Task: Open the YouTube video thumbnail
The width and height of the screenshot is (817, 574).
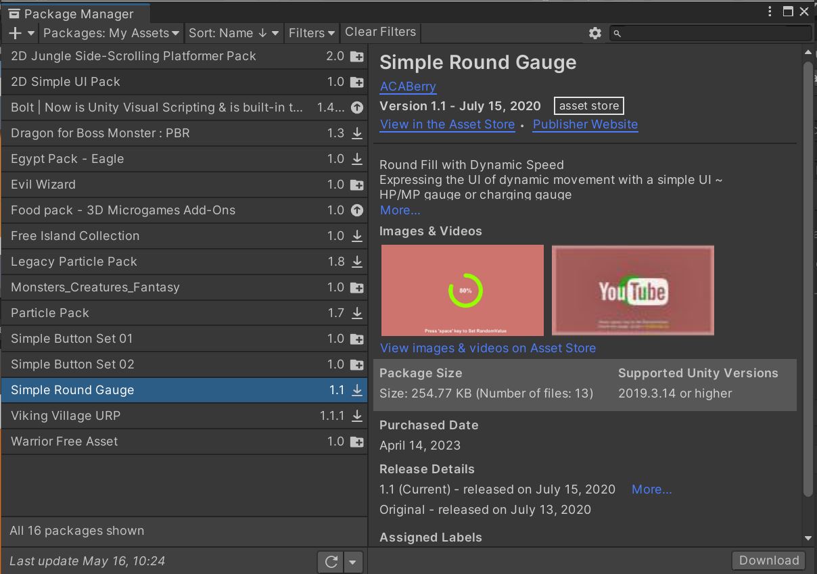Action: [633, 291]
